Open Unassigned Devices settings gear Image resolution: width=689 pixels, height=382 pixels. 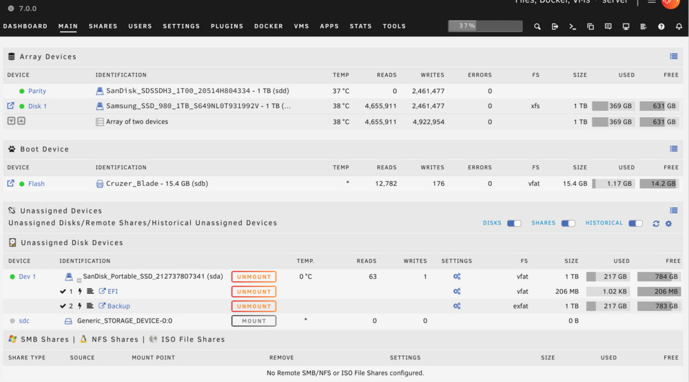pyautogui.click(x=669, y=224)
